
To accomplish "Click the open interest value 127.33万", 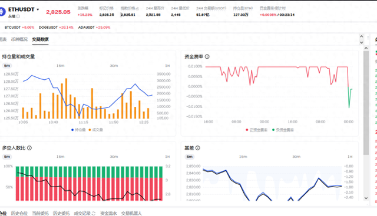I will [241, 15].
